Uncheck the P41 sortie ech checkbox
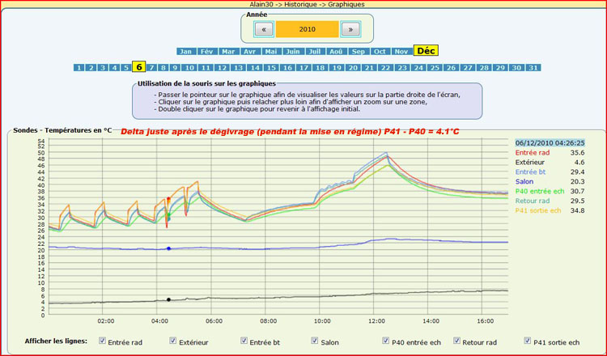 528,341
